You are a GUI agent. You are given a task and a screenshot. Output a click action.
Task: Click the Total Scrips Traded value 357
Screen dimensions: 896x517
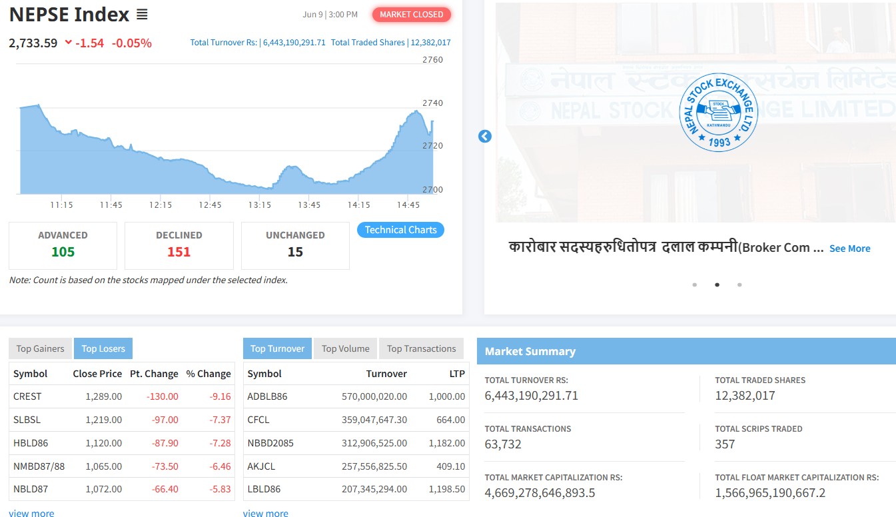coord(725,444)
